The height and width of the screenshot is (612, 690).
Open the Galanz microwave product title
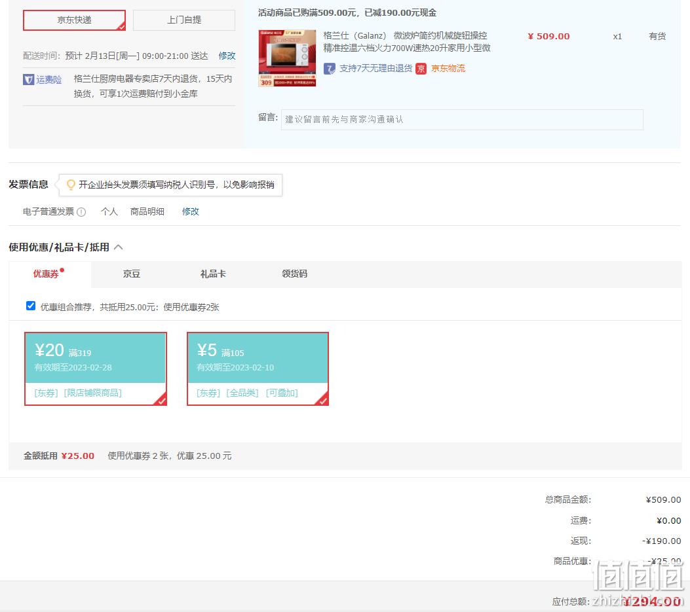point(407,42)
